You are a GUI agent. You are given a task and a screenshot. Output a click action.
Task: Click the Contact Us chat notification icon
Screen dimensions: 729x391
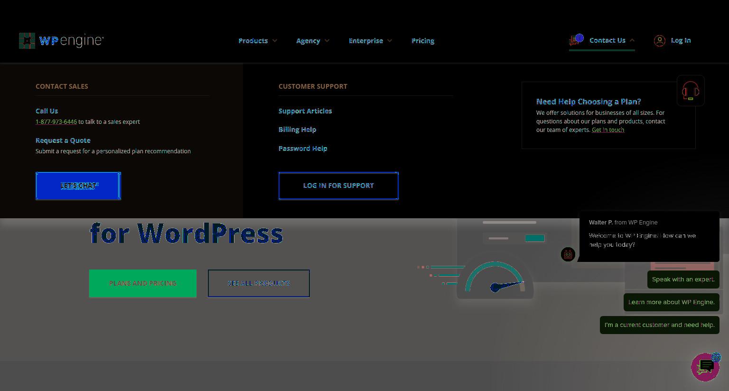point(576,40)
